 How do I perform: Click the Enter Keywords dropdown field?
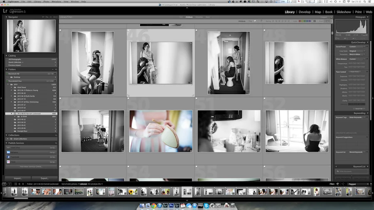pyautogui.click(x=357, y=117)
